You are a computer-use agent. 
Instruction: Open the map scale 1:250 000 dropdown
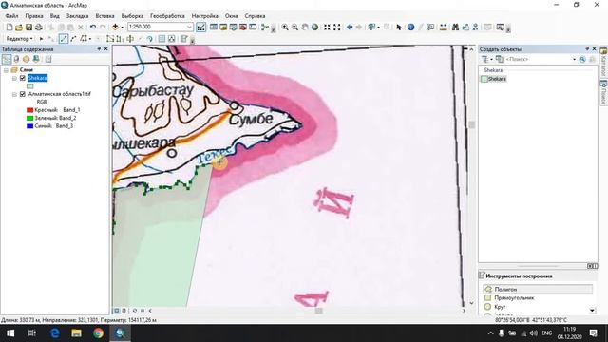189,28
